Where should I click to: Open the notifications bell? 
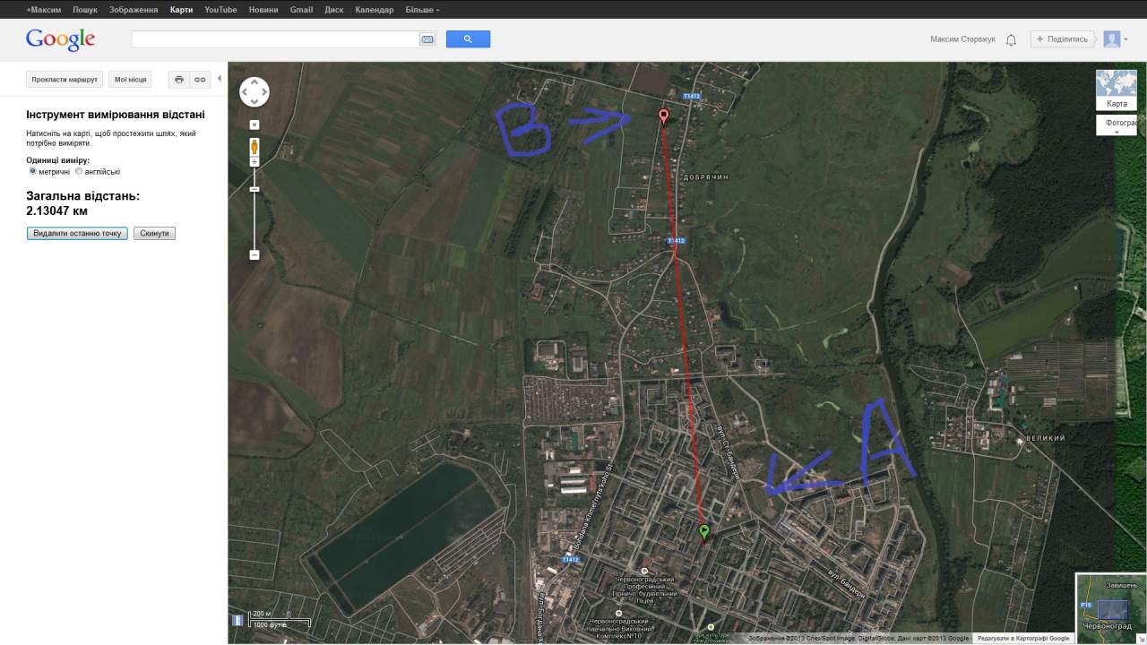coord(1011,39)
